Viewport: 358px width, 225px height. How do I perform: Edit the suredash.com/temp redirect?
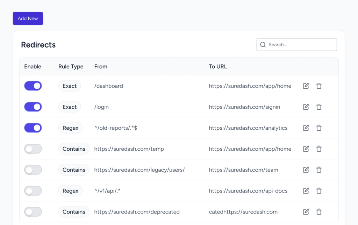click(x=306, y=149)
